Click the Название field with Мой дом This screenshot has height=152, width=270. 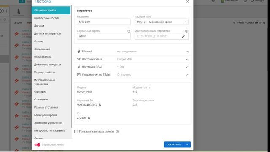(104, 22)
